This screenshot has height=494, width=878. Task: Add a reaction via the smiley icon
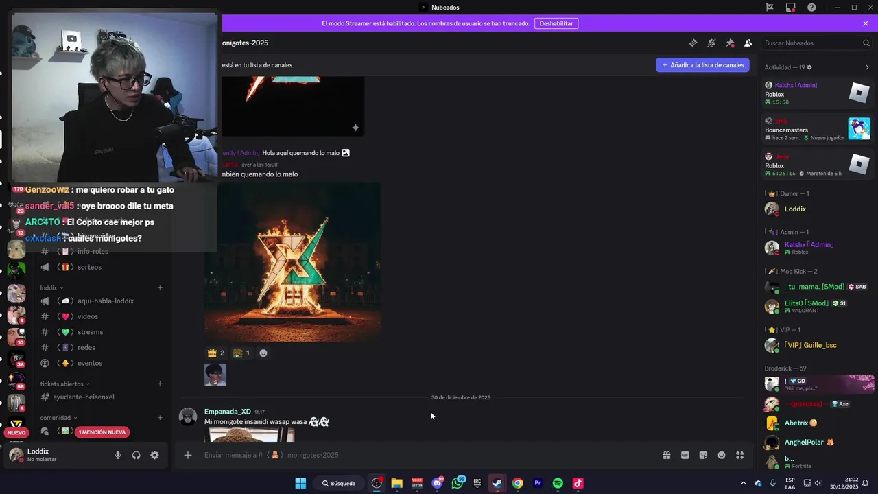pyautogui.click(x=263, y=353)
